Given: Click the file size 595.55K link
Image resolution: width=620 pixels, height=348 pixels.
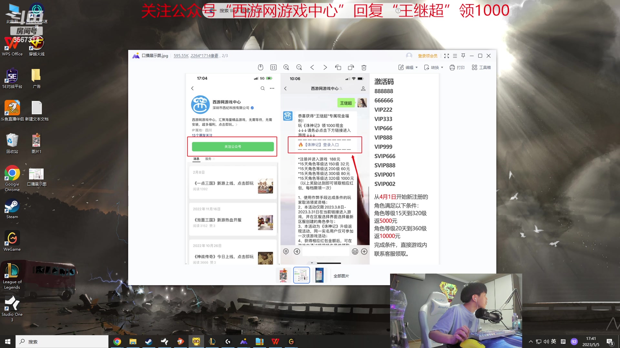Looking at the screenshot, I should pyautogui.click(x=181, y=56).
